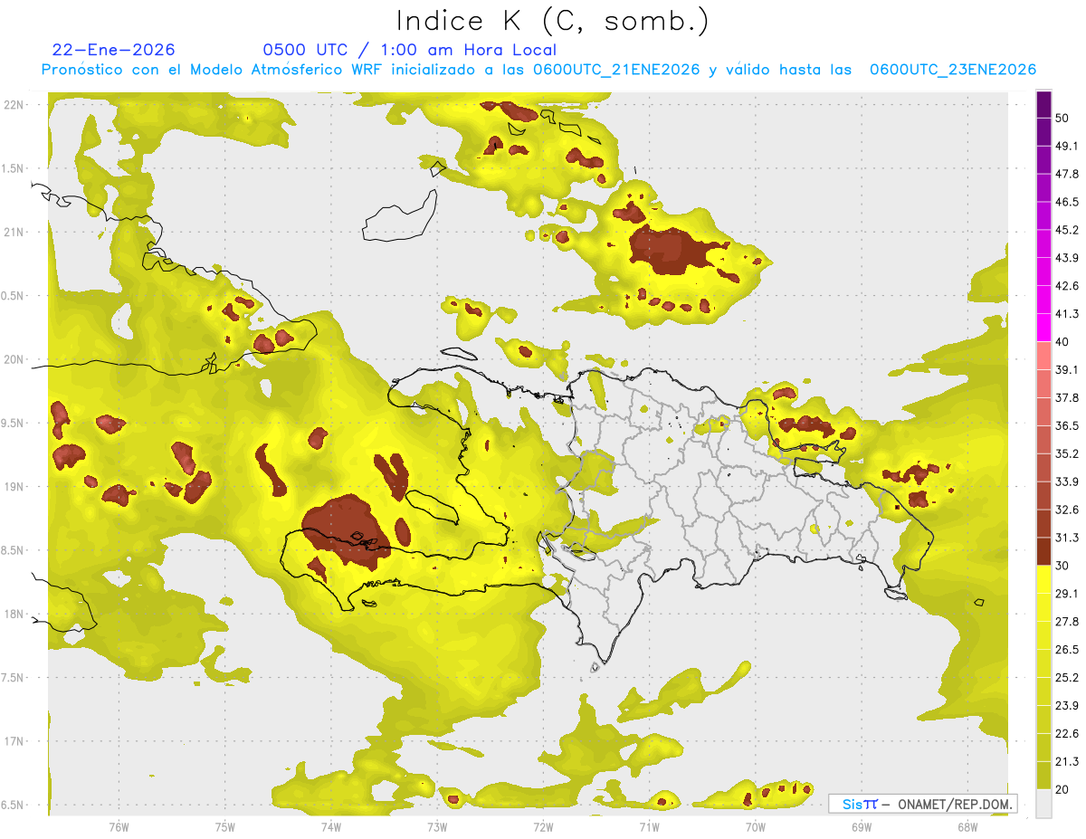1086x839 pixels.
Task: Pick the dark brown swatch between 30 and 31.3
Action: (1043, 551)
